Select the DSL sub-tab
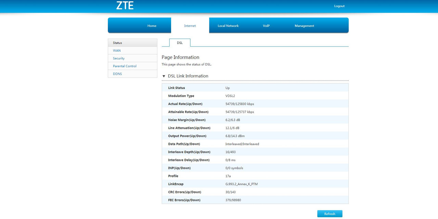Screen dimensions: 438x219 [180, 43]
